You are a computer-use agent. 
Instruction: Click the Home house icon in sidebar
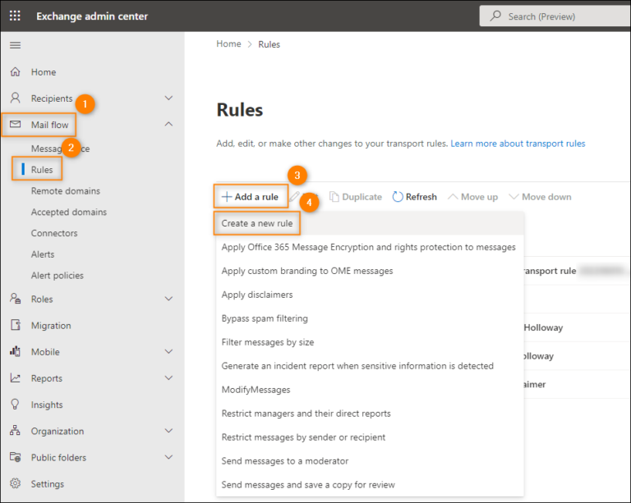click(15, 72)
